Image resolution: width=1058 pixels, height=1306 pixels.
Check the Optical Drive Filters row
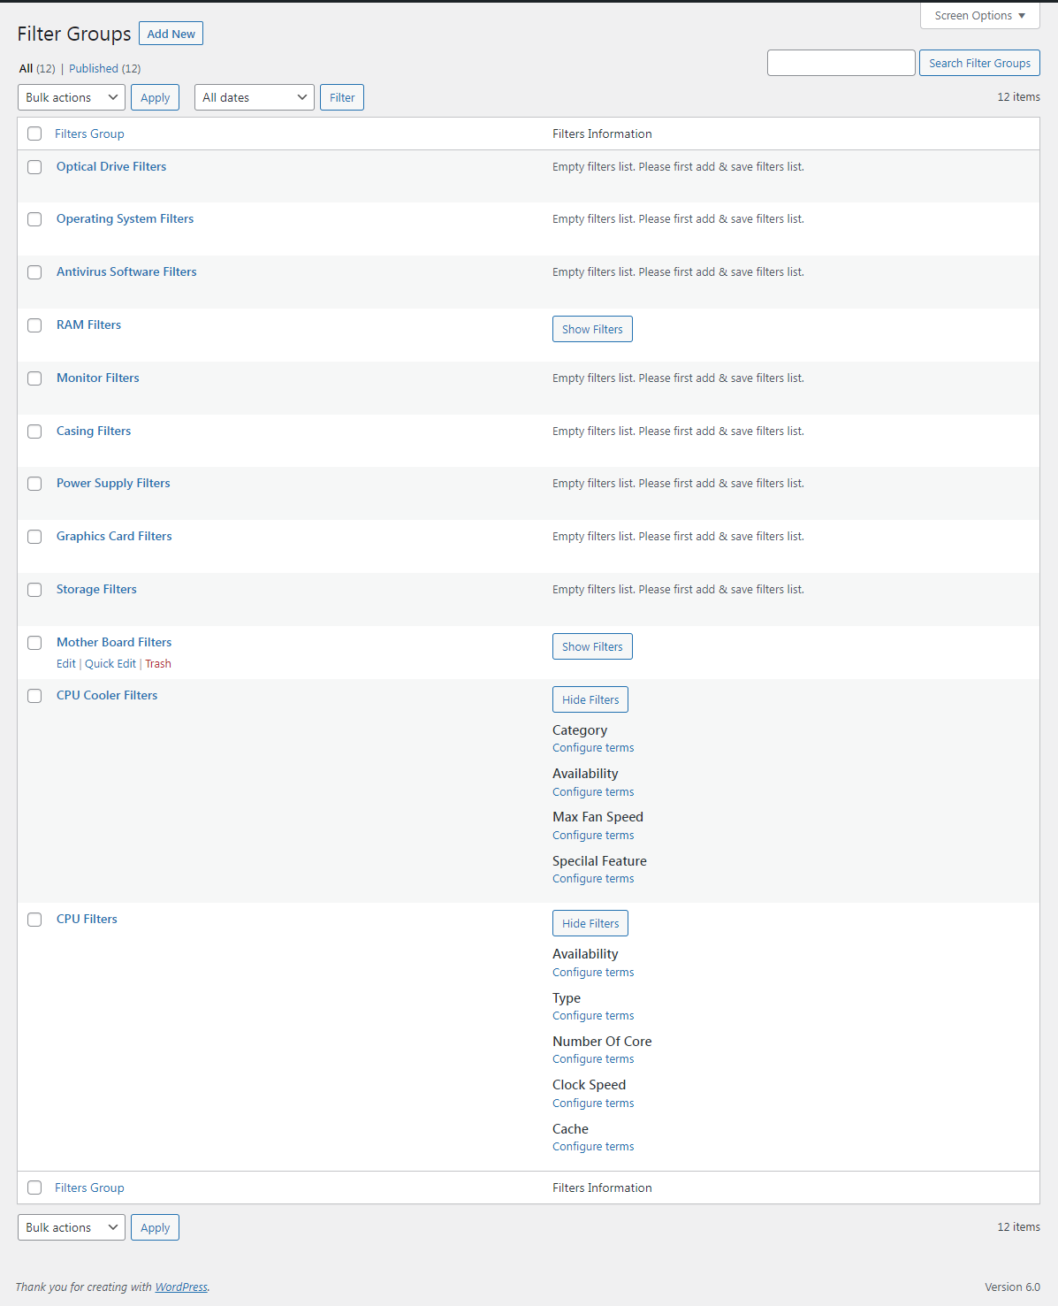tap(34, 167)
